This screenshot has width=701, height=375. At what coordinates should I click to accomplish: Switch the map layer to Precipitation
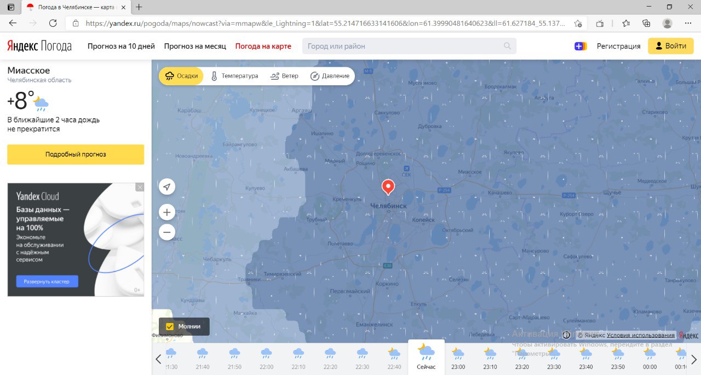(181, 76)
